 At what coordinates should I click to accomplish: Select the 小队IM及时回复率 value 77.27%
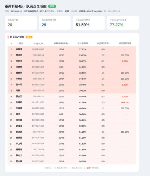pyautogui.click(x=117, y=25)
